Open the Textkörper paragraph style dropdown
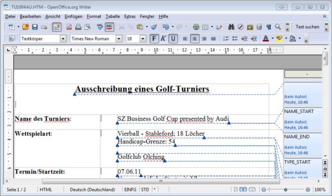Screen dimensions: 332x196 pyautogui.click(x=63, y=39)
